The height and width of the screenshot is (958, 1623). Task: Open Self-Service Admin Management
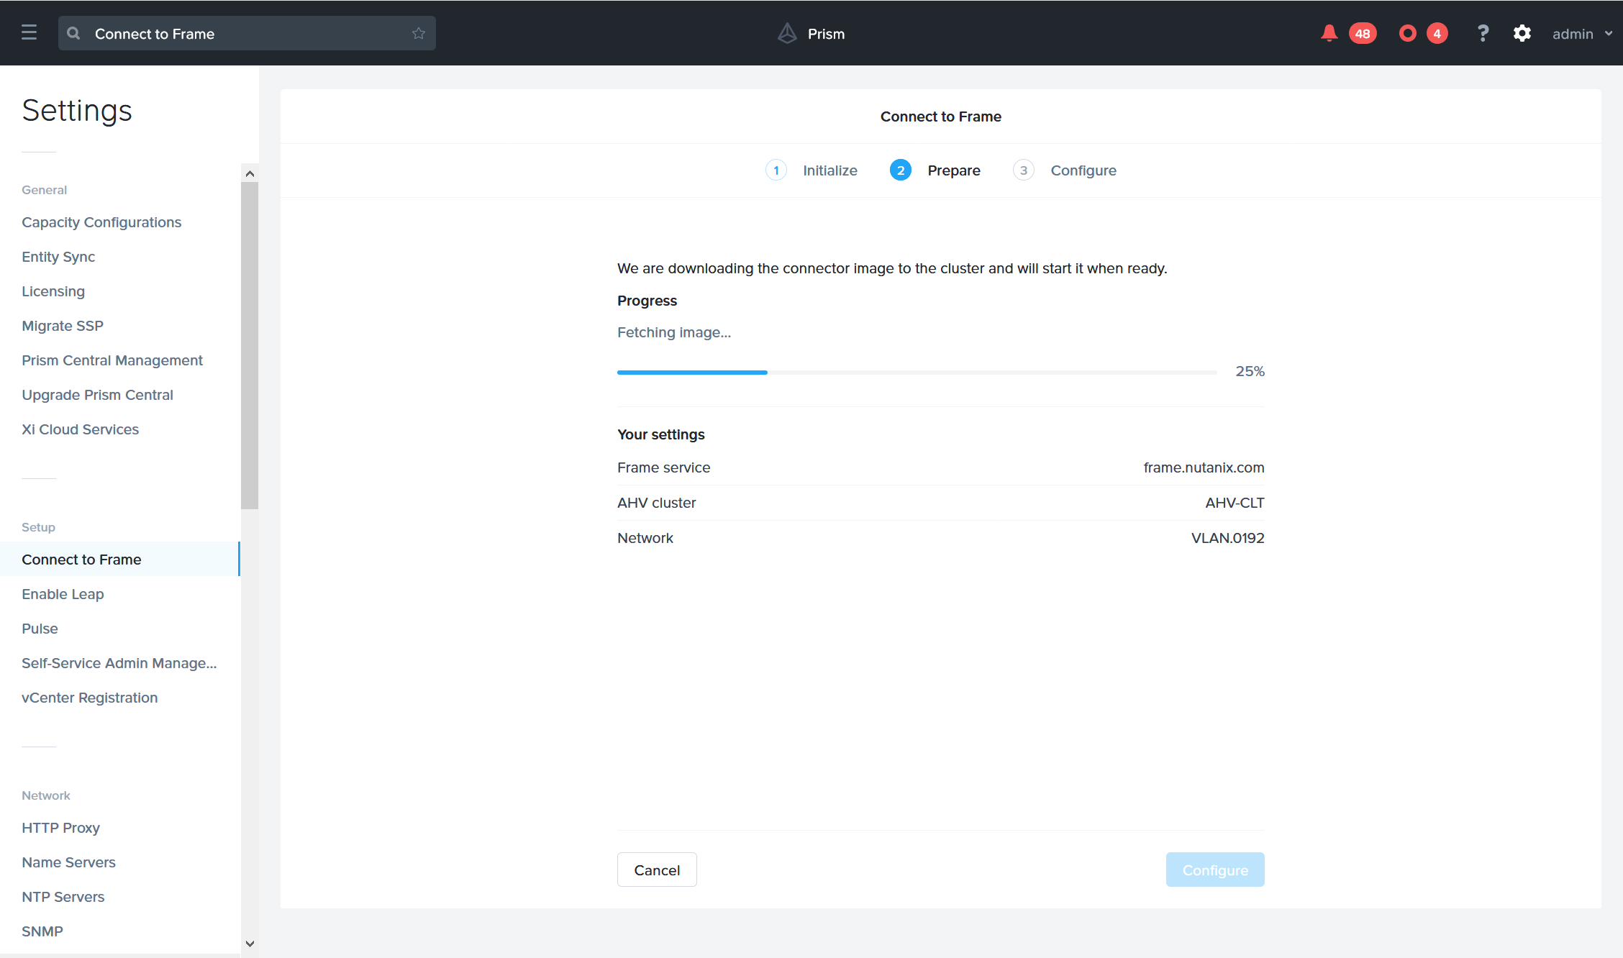tap(119, 663)
